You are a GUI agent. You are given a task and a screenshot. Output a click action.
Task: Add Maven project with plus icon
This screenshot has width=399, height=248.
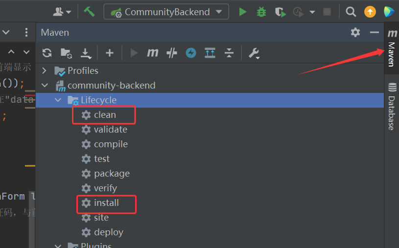110,53
